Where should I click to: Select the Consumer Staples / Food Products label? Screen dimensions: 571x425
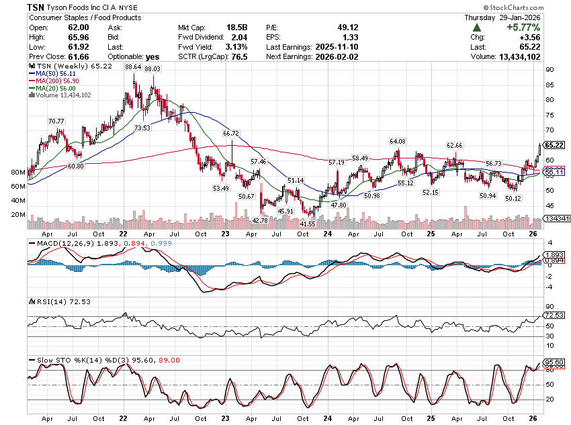click(65, 17)
